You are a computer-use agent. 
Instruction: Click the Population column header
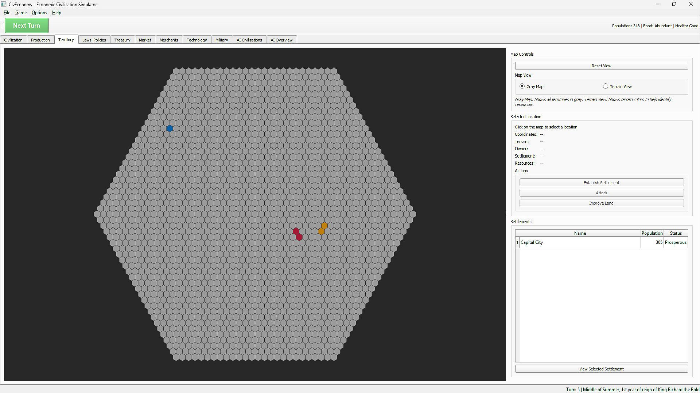pyautogui.click(x=652, y=233)
